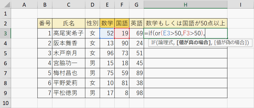Click math score 75 for 梅村昌也

coord(107,73)
